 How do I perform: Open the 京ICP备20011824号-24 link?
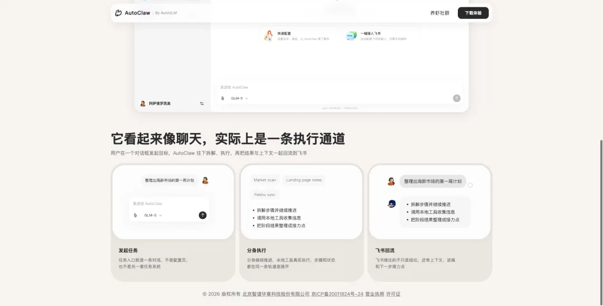(337, 294)
